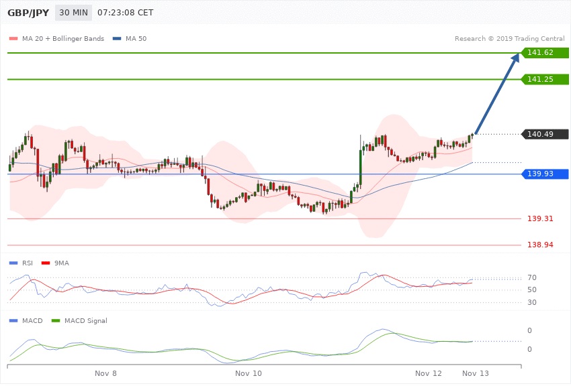The width and height of the screenshot is (571, 386).
Task: Click the Nov 10 date marker
Action: click(248, 373)
